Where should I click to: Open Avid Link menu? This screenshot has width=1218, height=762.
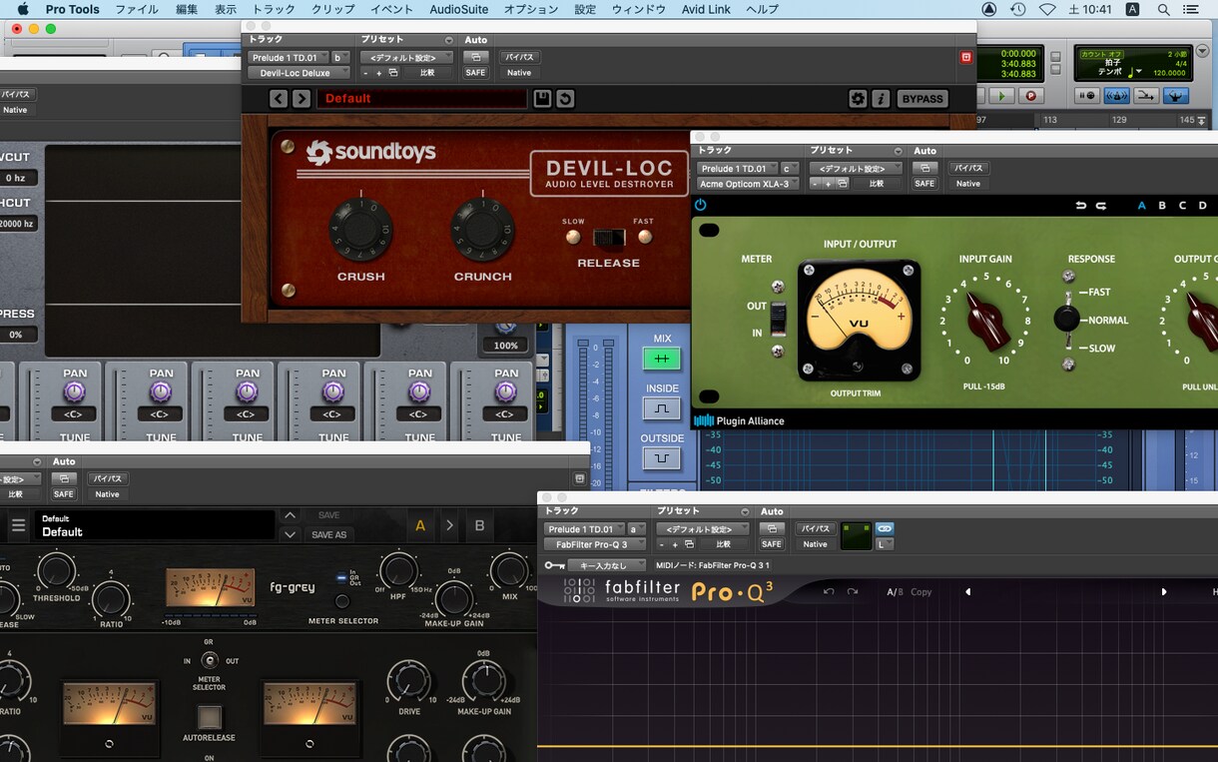coord(705,9)
